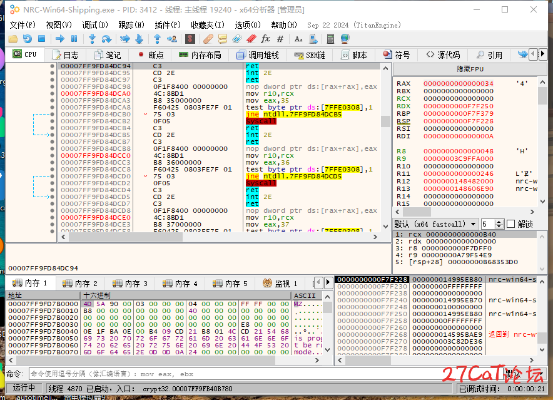Image resolution: width=553 pixels, height=400 pixels.
Task: Switch to the 断点 tab
Action: [x=150, y=55]
